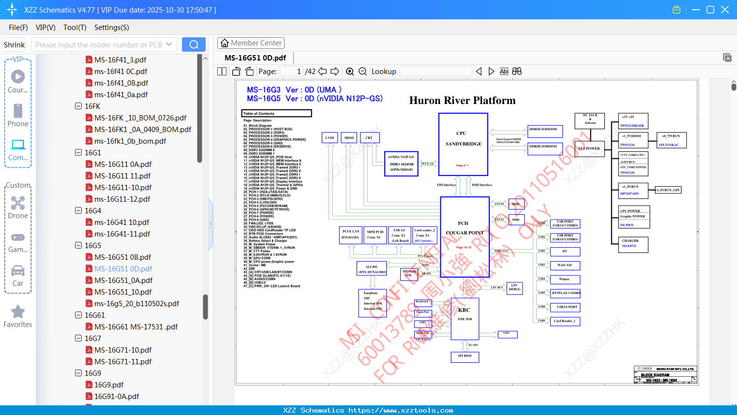Click the home icon in Member Center

click(x=225, y=43)
